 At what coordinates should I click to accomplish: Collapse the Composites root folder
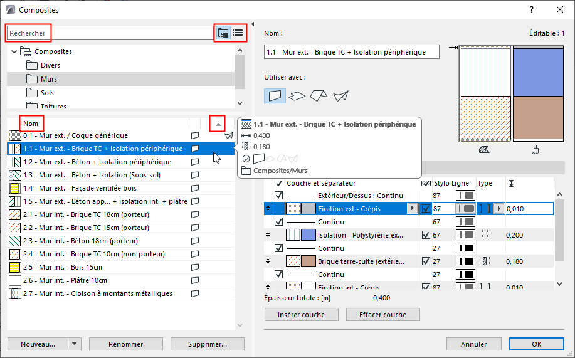(14, 51)
